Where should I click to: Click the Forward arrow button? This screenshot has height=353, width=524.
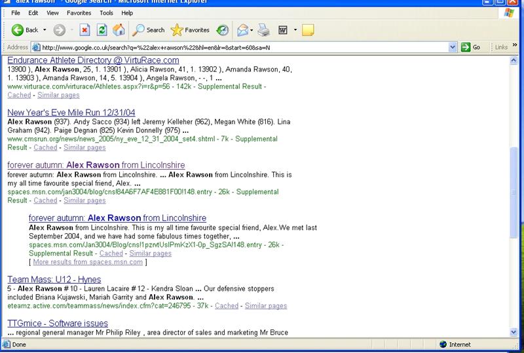click(x=60, y=30)
